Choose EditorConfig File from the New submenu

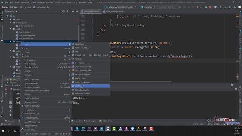tap(90, 90)
